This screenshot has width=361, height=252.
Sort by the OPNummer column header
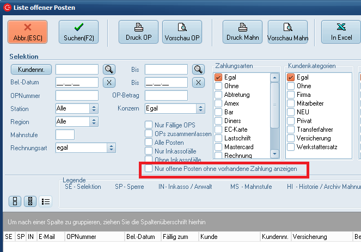[x=82, y=237]
